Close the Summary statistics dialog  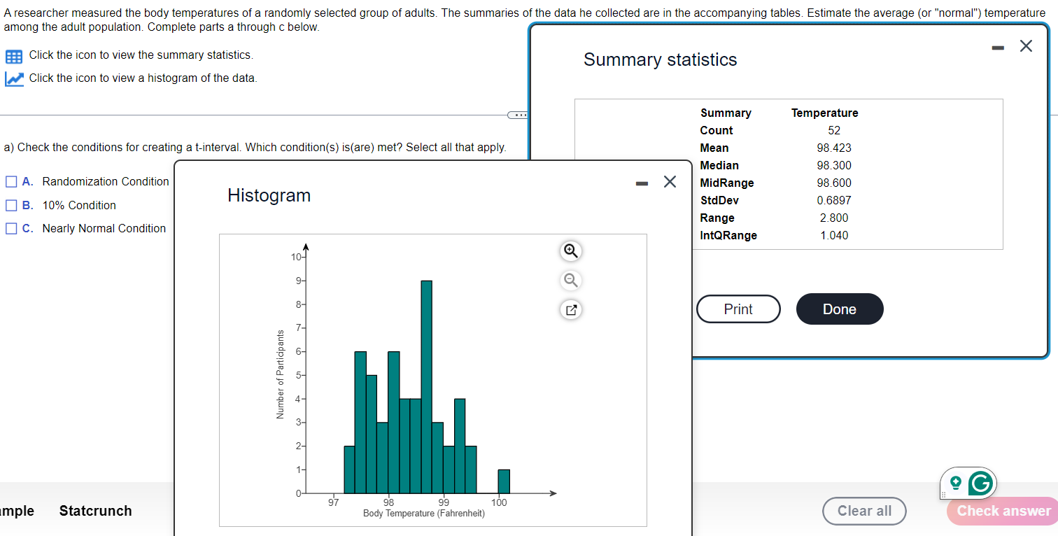click(x=1026, y=46)
